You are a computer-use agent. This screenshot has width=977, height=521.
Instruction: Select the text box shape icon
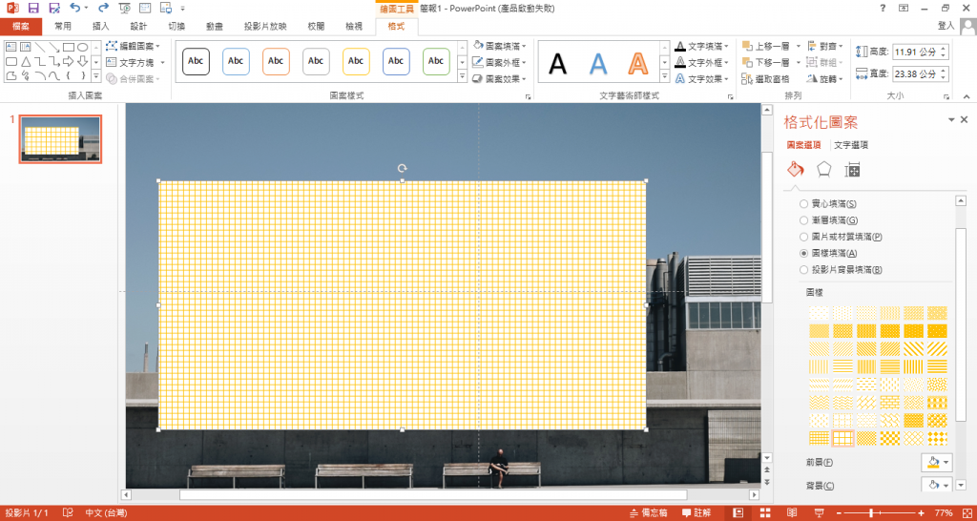pos(11,47)
